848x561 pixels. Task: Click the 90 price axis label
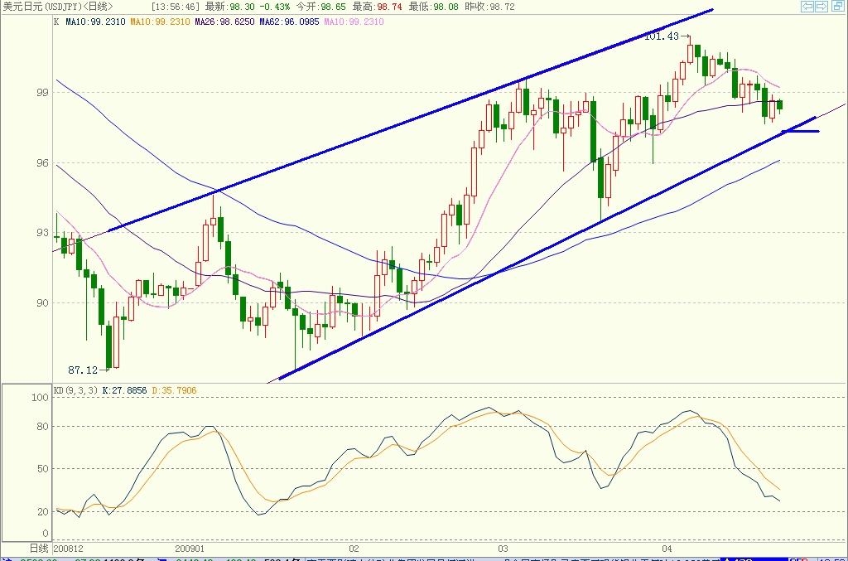pyautogui.click(x=42, y=303)
